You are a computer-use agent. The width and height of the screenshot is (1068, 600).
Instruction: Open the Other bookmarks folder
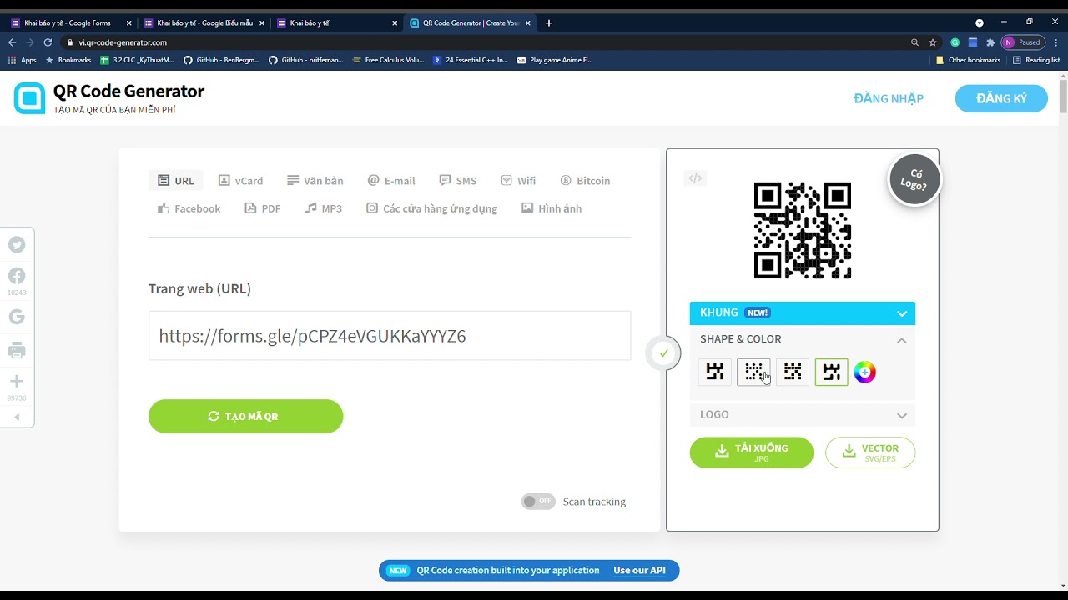[x=968, y=60]
